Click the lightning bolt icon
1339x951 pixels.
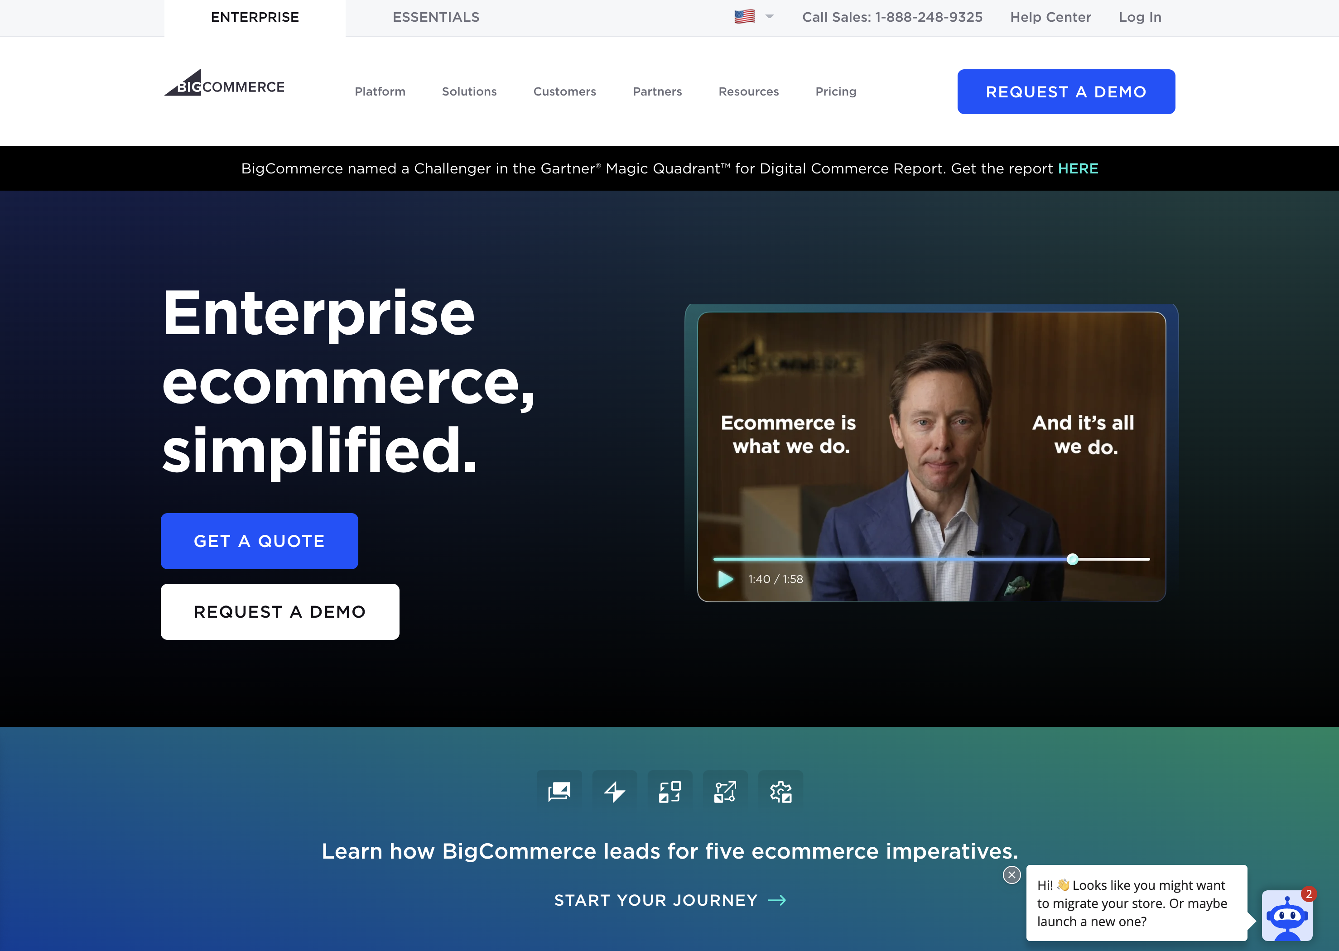click(614, 792)
